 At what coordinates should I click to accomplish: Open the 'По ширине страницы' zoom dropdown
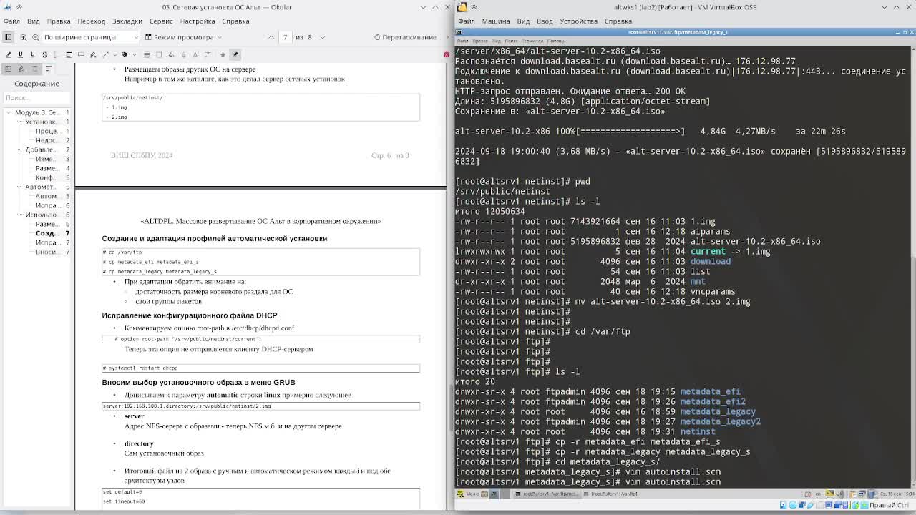click(90, 37)
